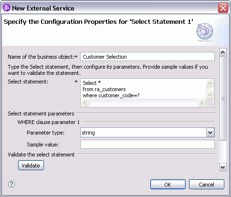The width and height of the screenshot is (231, 197).
Task: Click the string Parameter type combo box
Action: click(x=147, y=133)
